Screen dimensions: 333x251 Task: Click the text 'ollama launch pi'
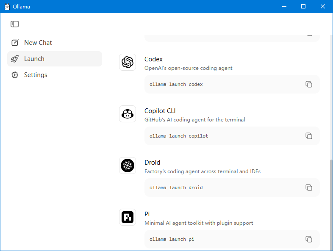click(172, 239)
